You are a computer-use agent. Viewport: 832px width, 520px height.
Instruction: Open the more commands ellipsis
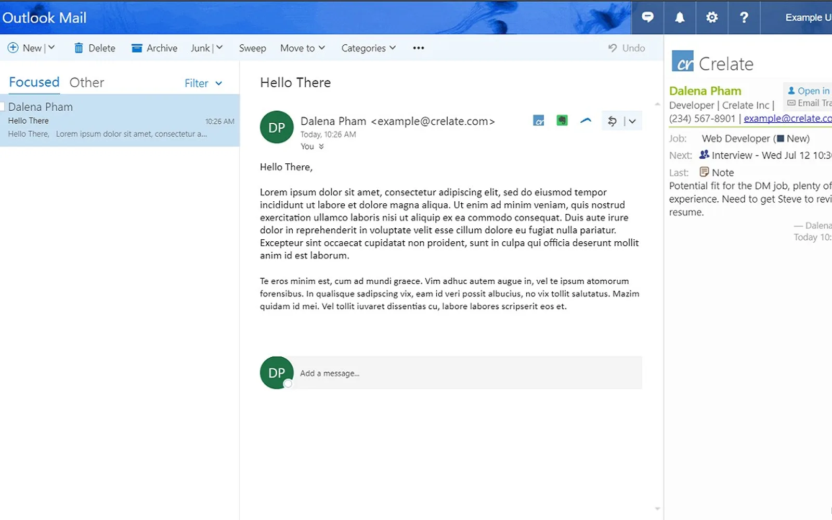(419, 48)
